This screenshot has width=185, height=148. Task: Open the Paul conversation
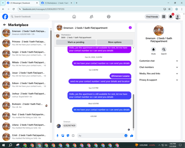[25, 116]
